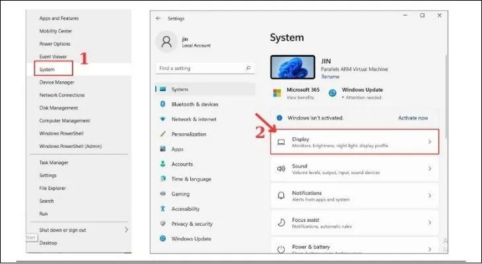482x264 pixels.
Task: Click the Parallels ARM Virtual Machine text
Action: [355, 69]
